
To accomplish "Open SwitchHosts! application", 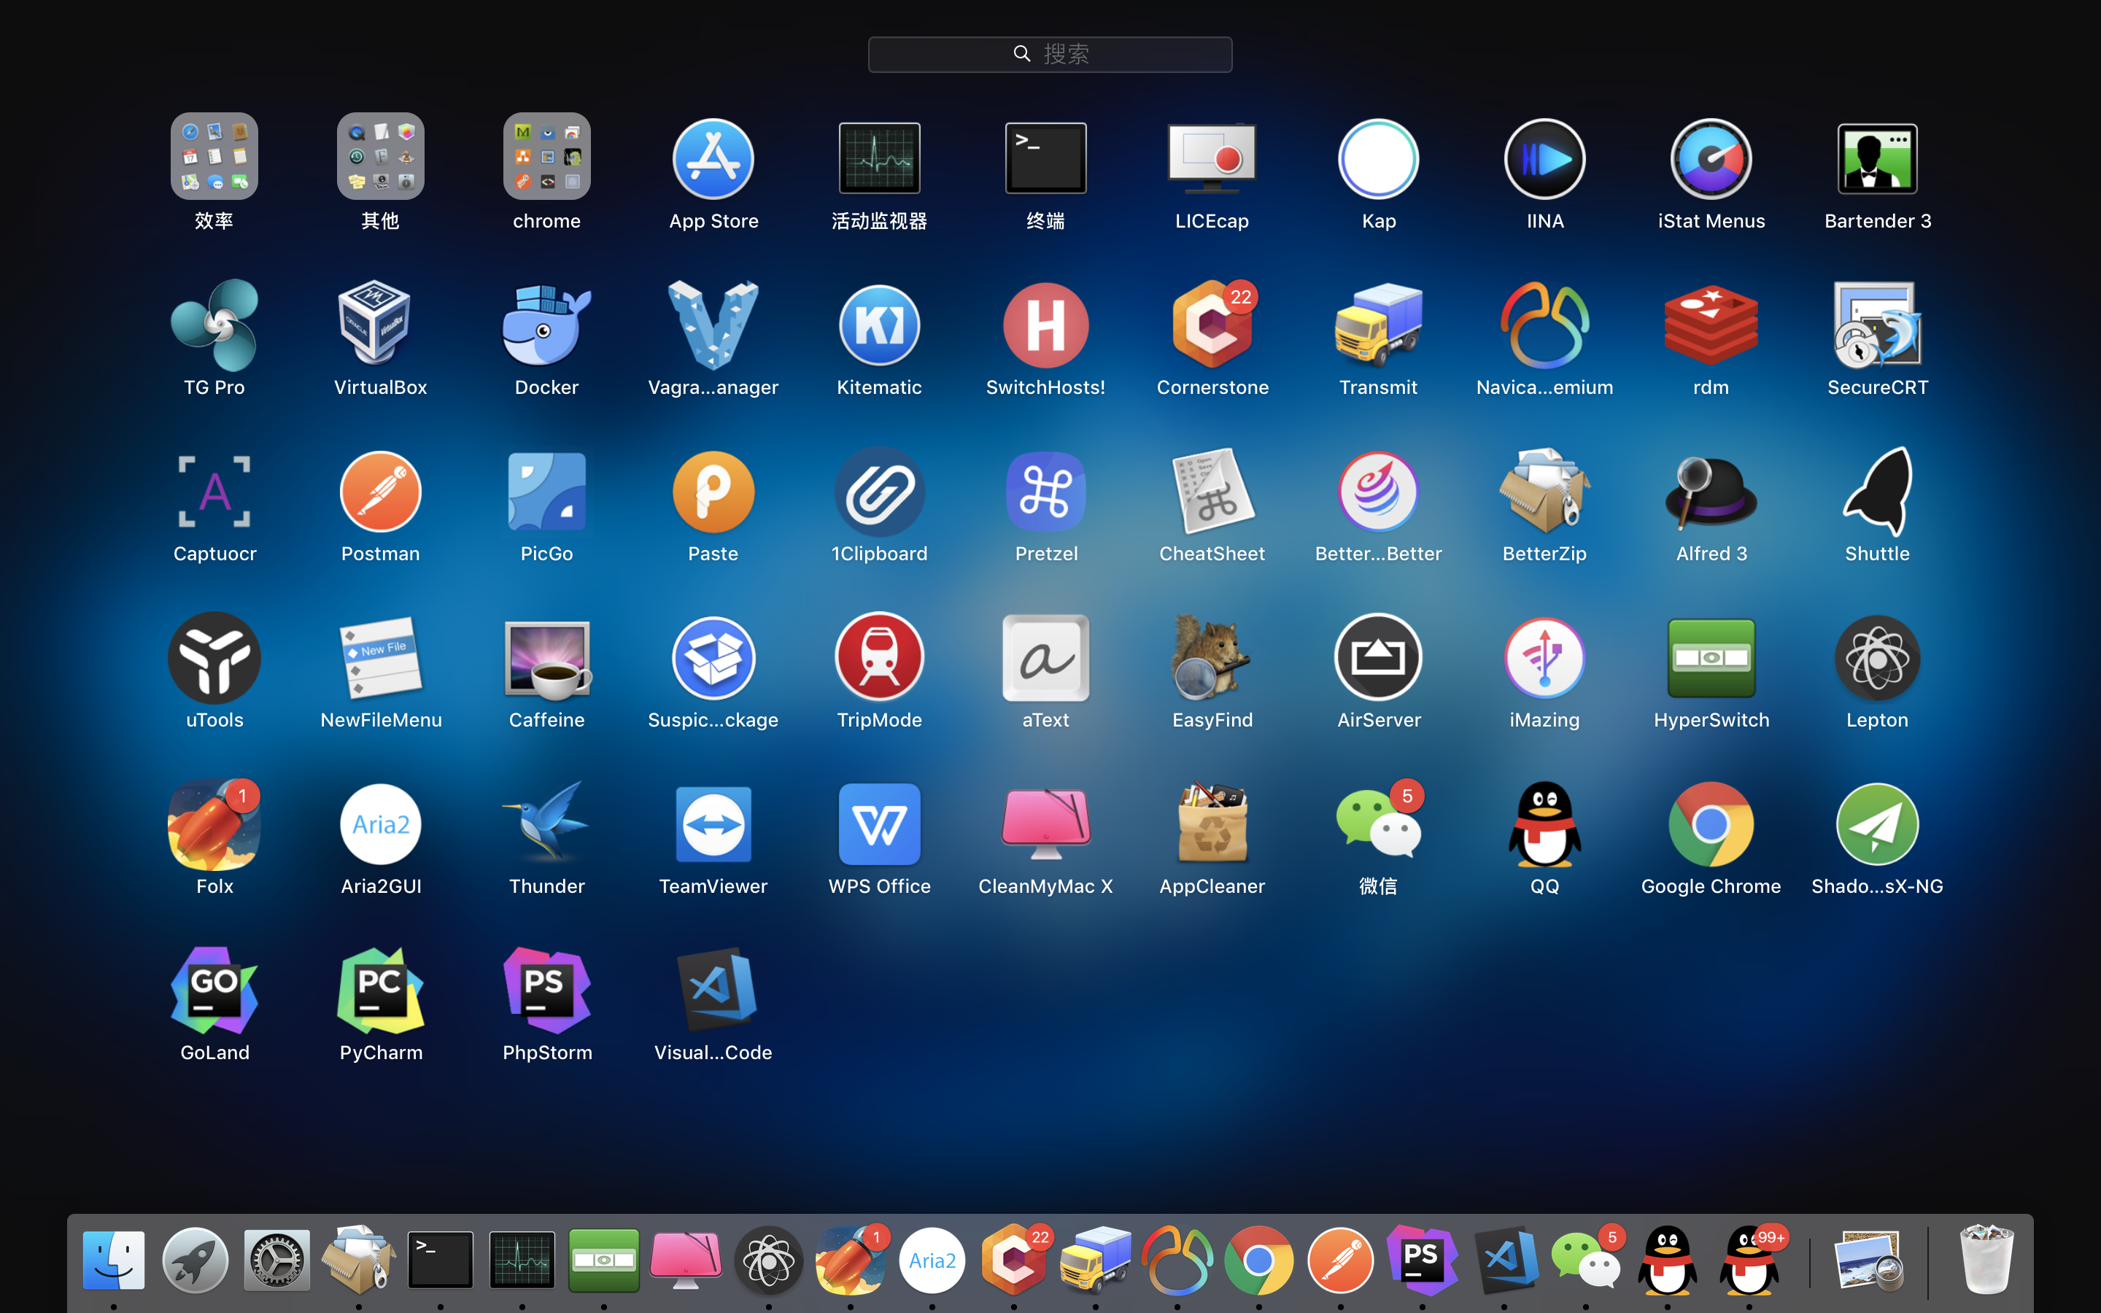I will click(x=1045, y=327).
